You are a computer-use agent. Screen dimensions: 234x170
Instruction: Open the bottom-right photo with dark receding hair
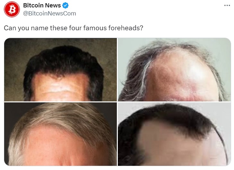point(174,134)
